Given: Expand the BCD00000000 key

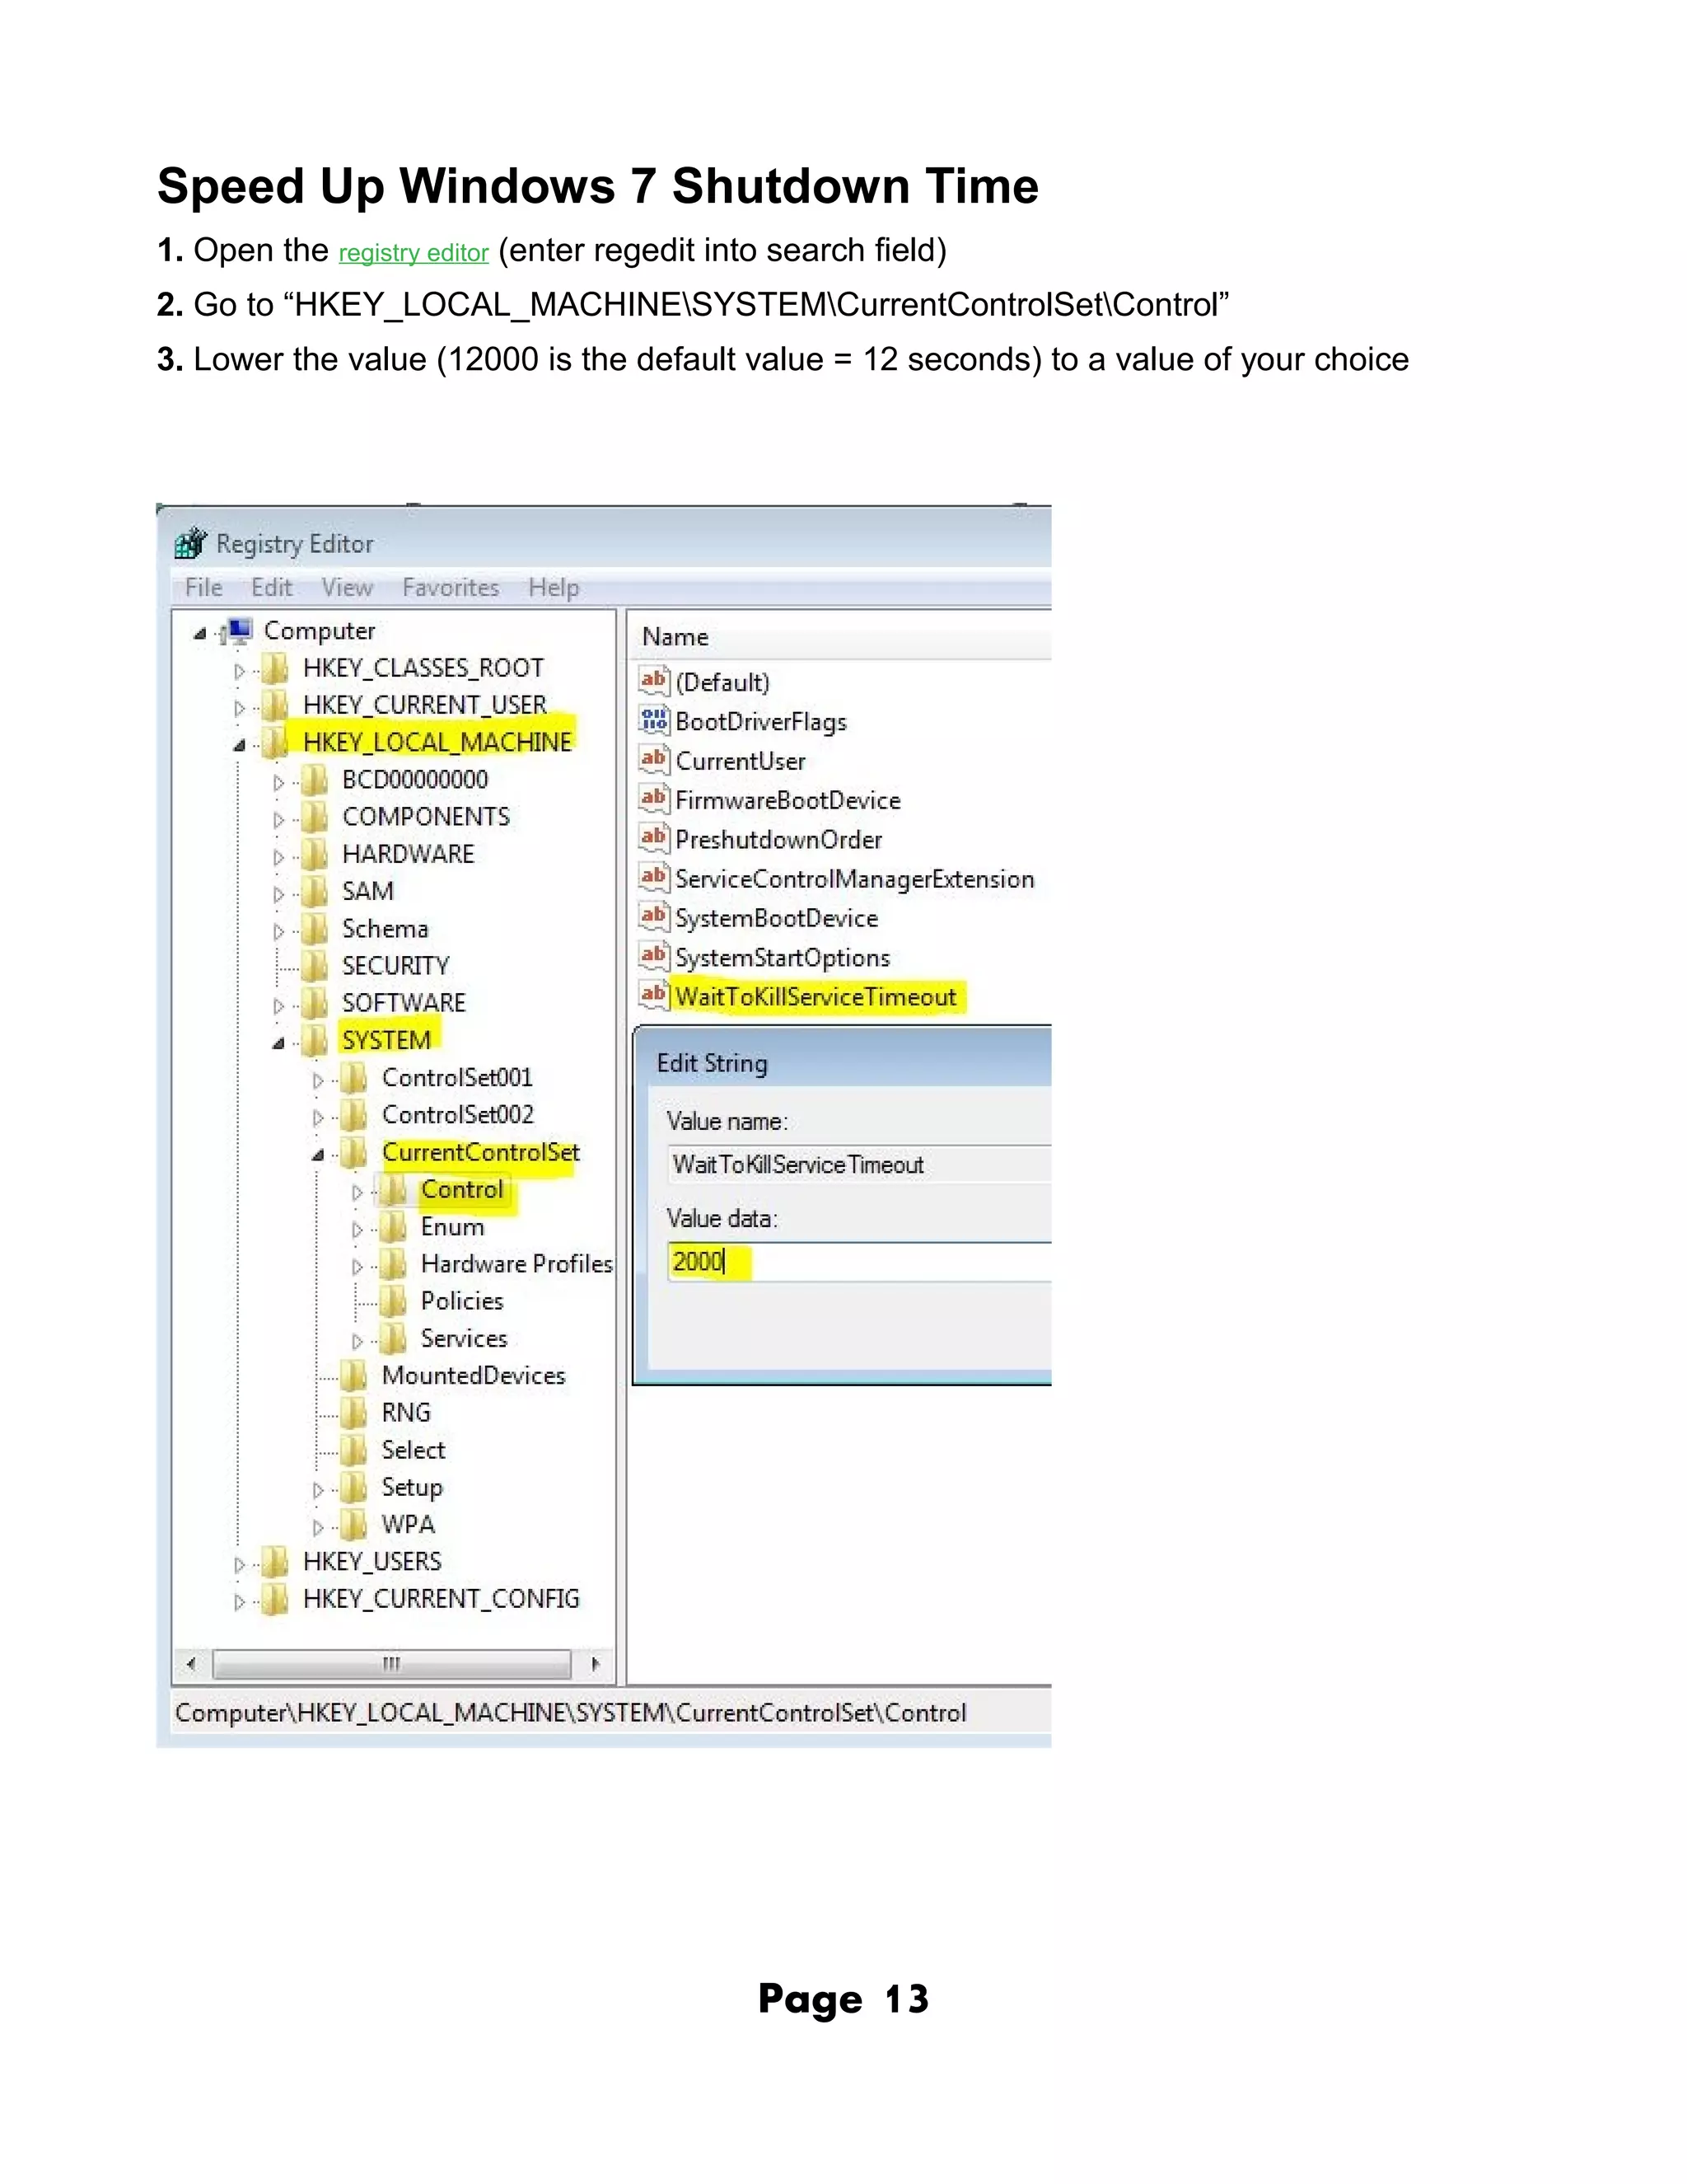Looking at the screenshot, I should point(279,782).
